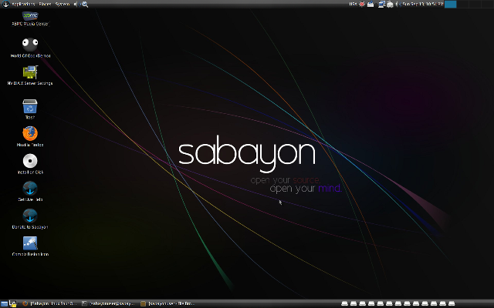Open the Donate to Sabayon icon
The width and height of the screenshot is (494, 308).
coord(30,216)
